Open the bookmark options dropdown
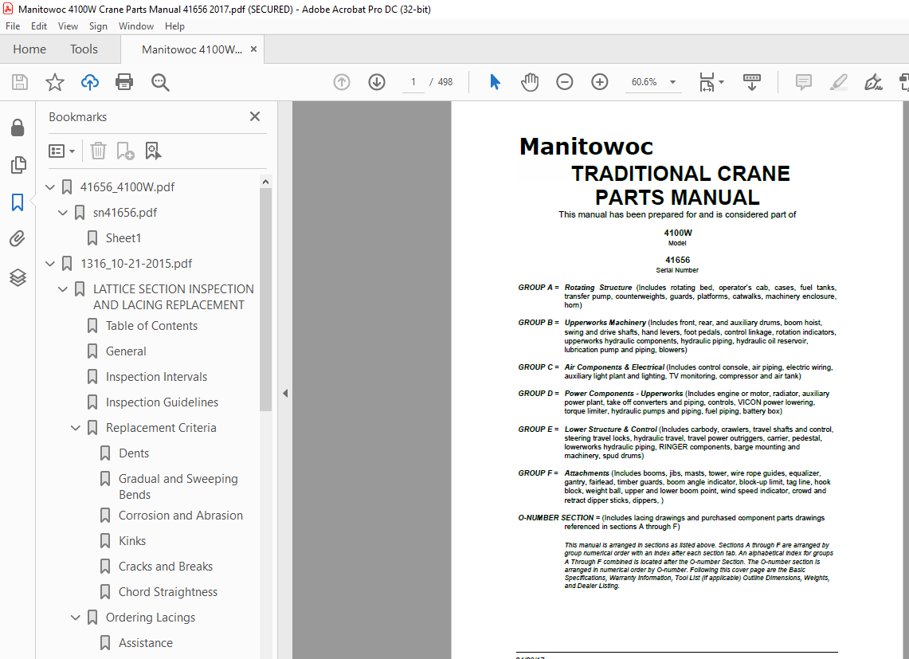909x659 pixels. coord(61,151)
